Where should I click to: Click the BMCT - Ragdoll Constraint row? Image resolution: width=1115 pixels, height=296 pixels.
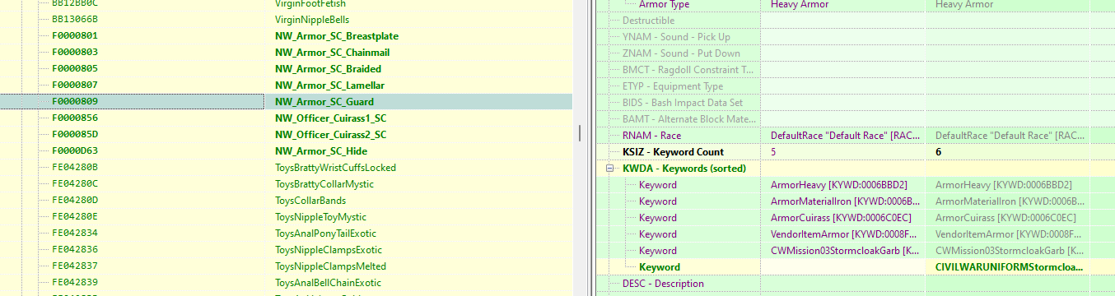(x=688, y=69)
